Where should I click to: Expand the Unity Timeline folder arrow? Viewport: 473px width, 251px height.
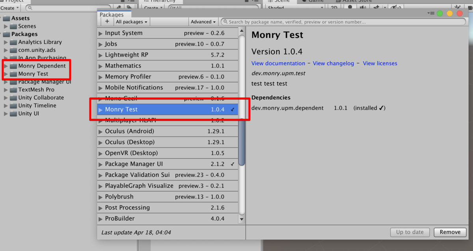pyautogui.click(x=6, y=105)
